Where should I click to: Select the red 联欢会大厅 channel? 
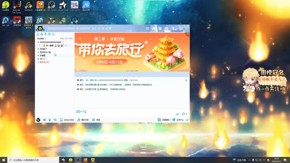click(44, 62)
